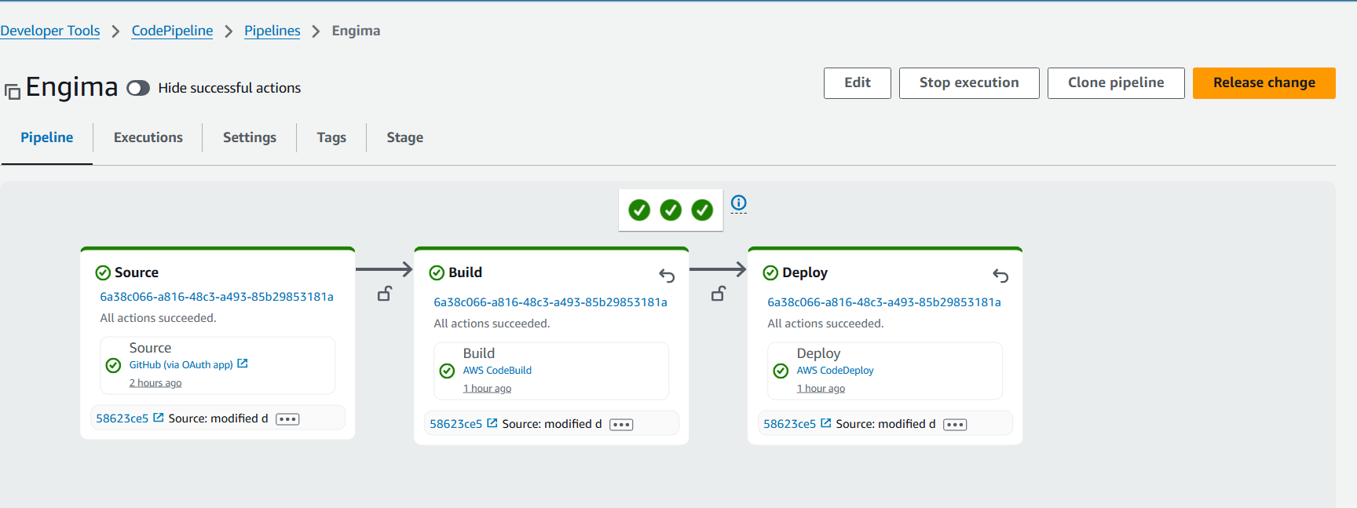
Task: Click the '2 hours ago' timestamp in Source
Action: coord(155,383)
